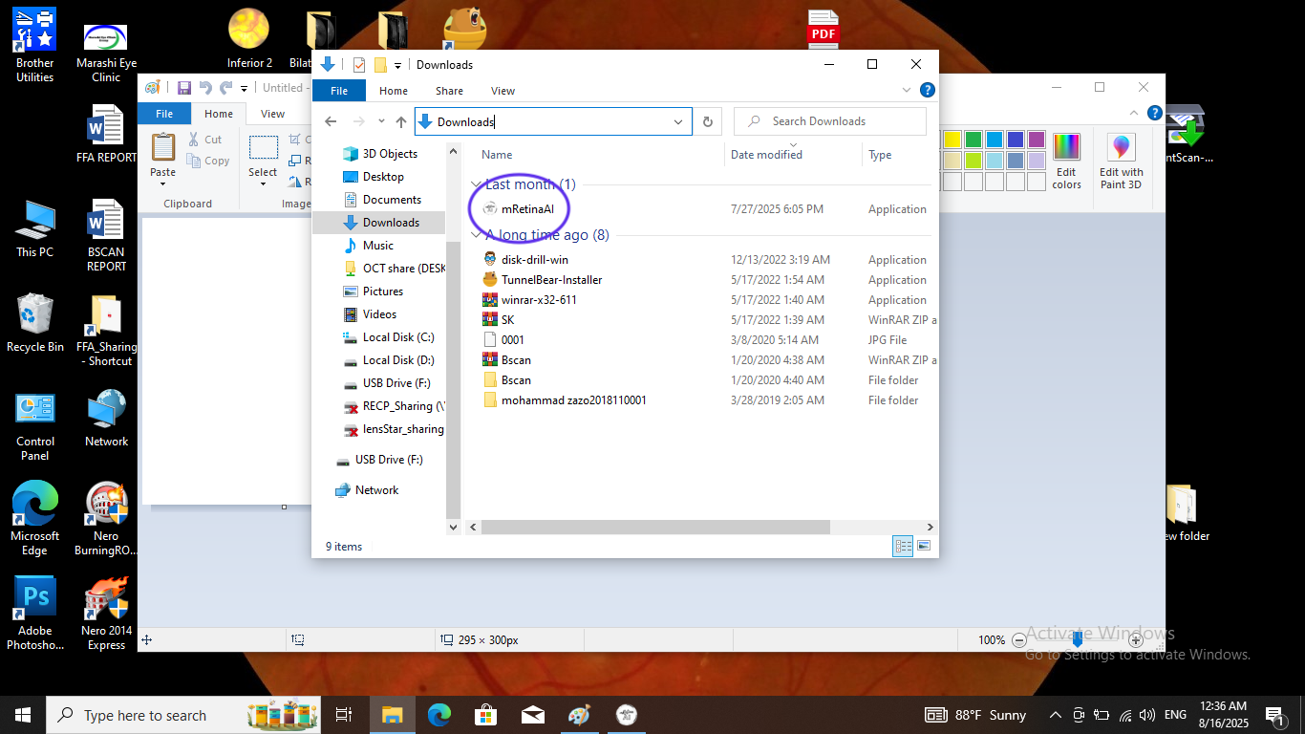
Task: Navigate up to parent folder with the up arrow
Action: pos(400,121)
